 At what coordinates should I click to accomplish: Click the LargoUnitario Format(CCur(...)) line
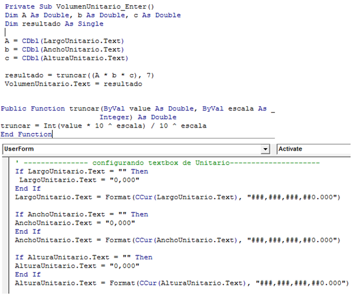coord(178,197)
